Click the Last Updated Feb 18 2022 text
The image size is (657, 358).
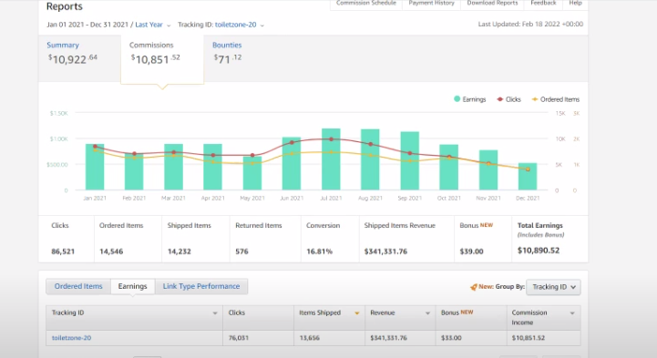click(530, 25)
